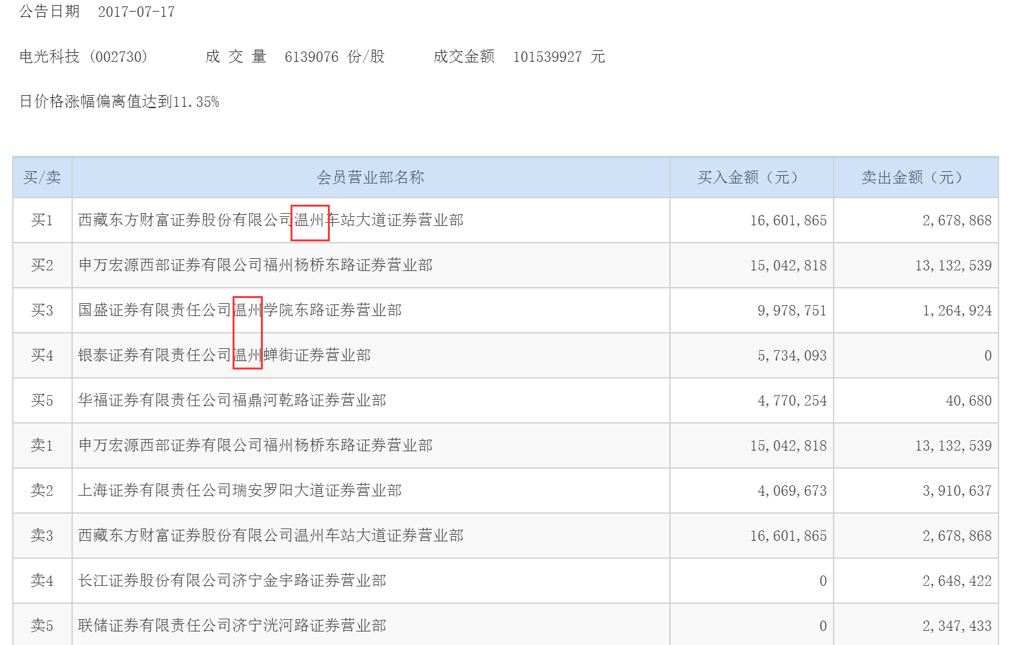Select the 买2 row label

(x=43, y=265)
